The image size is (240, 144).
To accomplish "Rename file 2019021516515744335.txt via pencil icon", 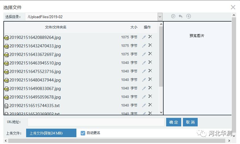I will [x=144, y=105].
